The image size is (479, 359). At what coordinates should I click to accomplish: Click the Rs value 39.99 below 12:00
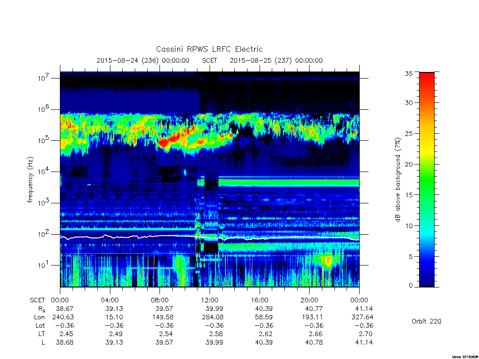pyautogui.click(x=214, y=309)
